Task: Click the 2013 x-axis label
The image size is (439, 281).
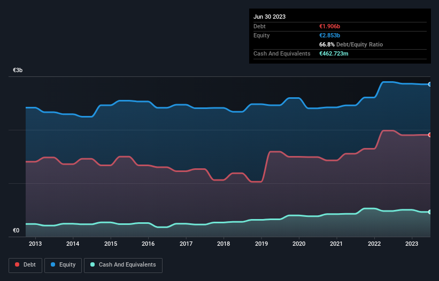Action: (35, 244)
